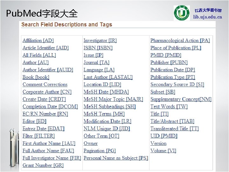Open Last Author [LASTAU] link
This screenshot has width=229, height=172.
pyautogui.click(x=108, y=77)
